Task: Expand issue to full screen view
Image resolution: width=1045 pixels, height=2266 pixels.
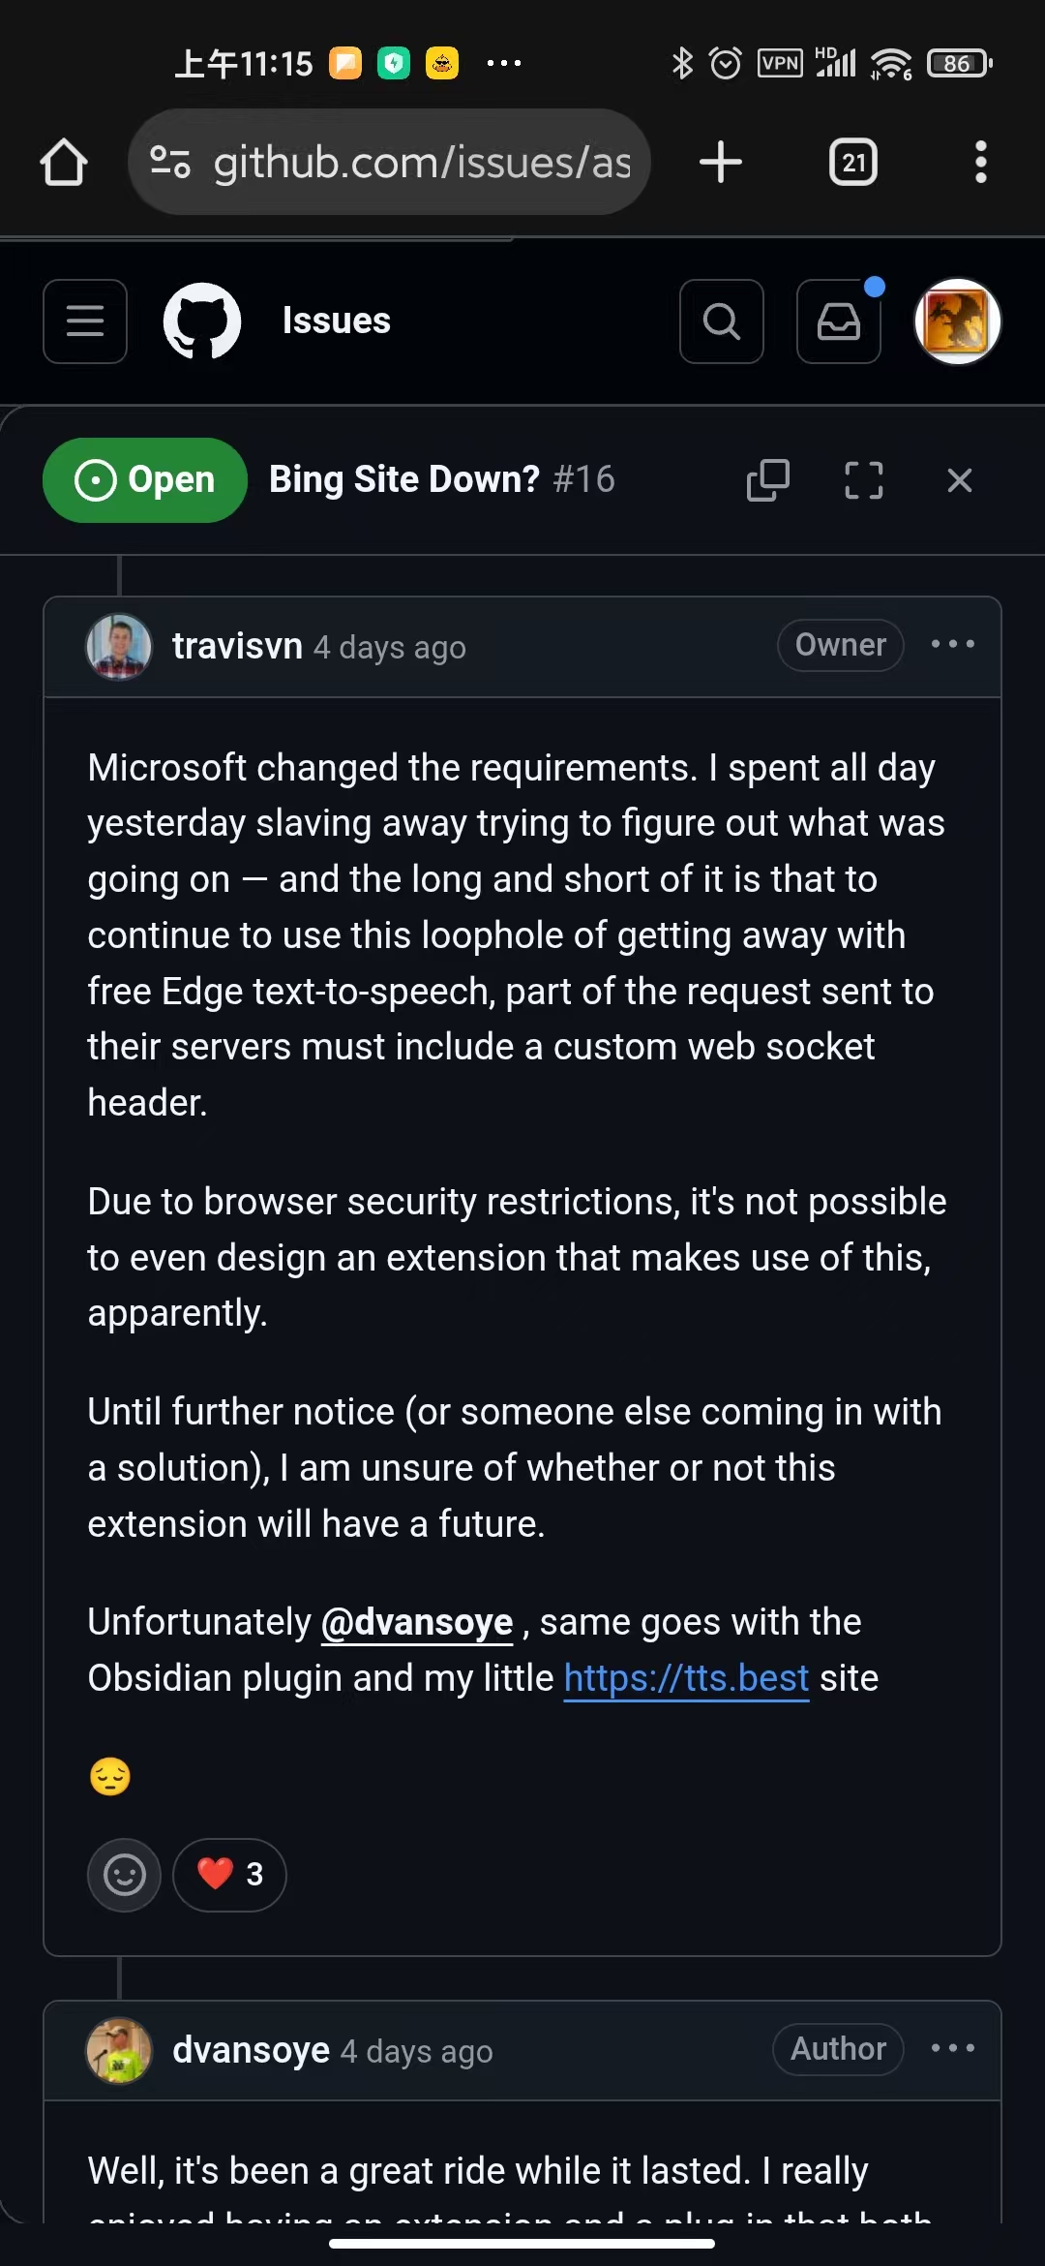Action: point(864,480)
